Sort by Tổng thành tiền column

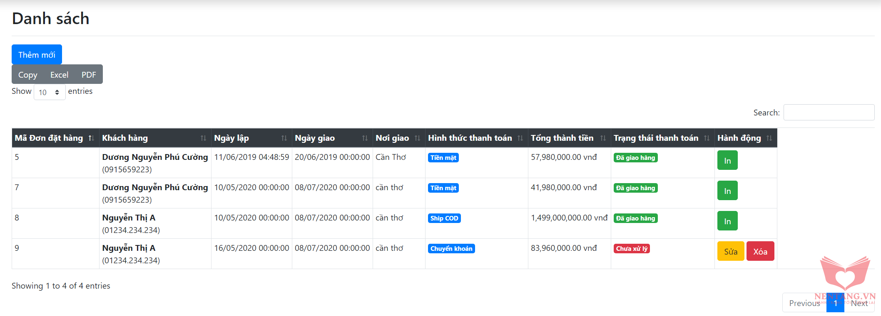click(x=568, y=138)
